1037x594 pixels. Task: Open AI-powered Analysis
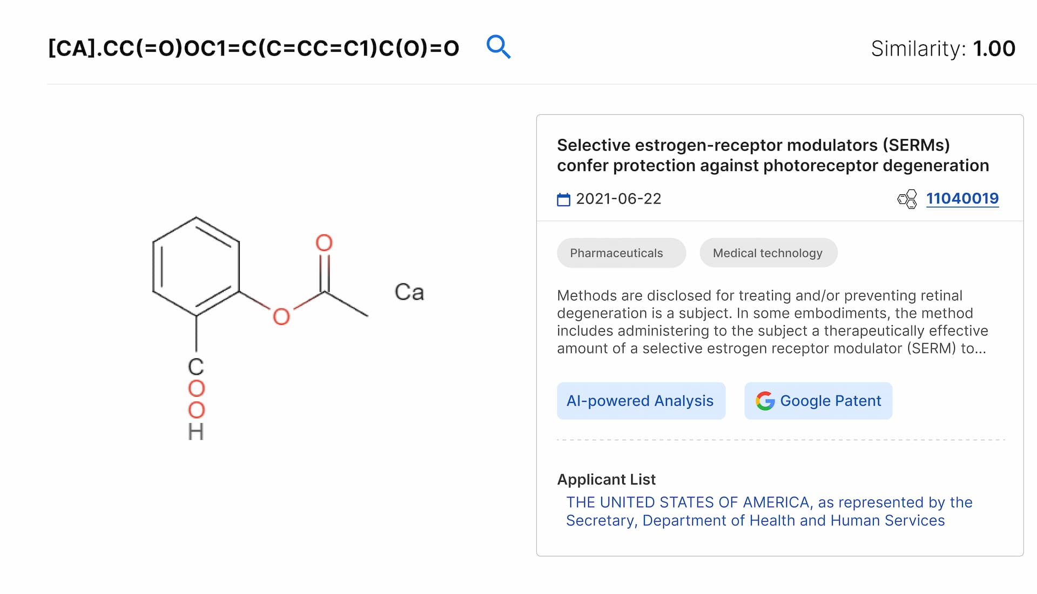point(641,401)
